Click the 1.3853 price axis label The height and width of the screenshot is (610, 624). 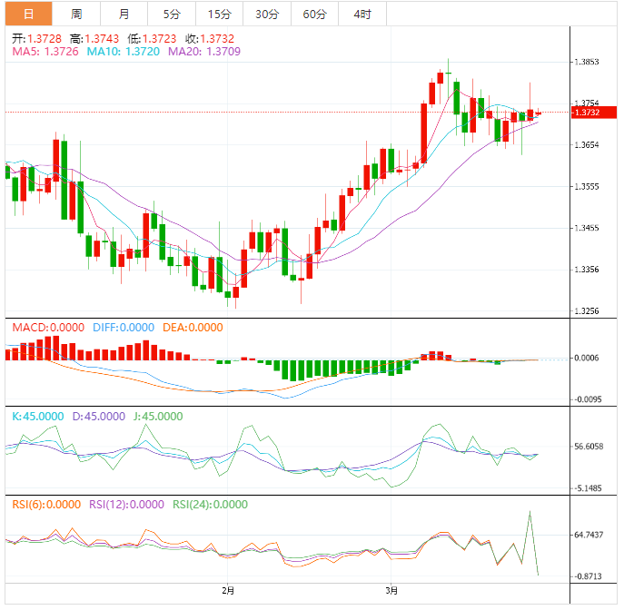587,62
